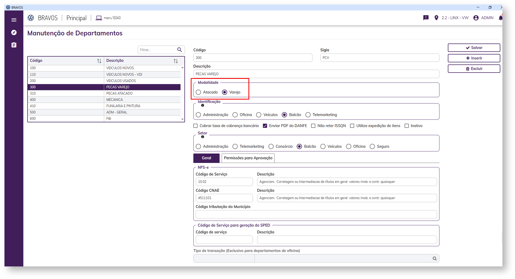This screenshot has width=515, height=279.
Task: Select the 100 VEICULOS NOVOS row
Action: (x=104, y=68)
